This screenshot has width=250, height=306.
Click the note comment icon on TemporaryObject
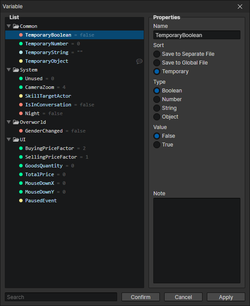[139, 61]
